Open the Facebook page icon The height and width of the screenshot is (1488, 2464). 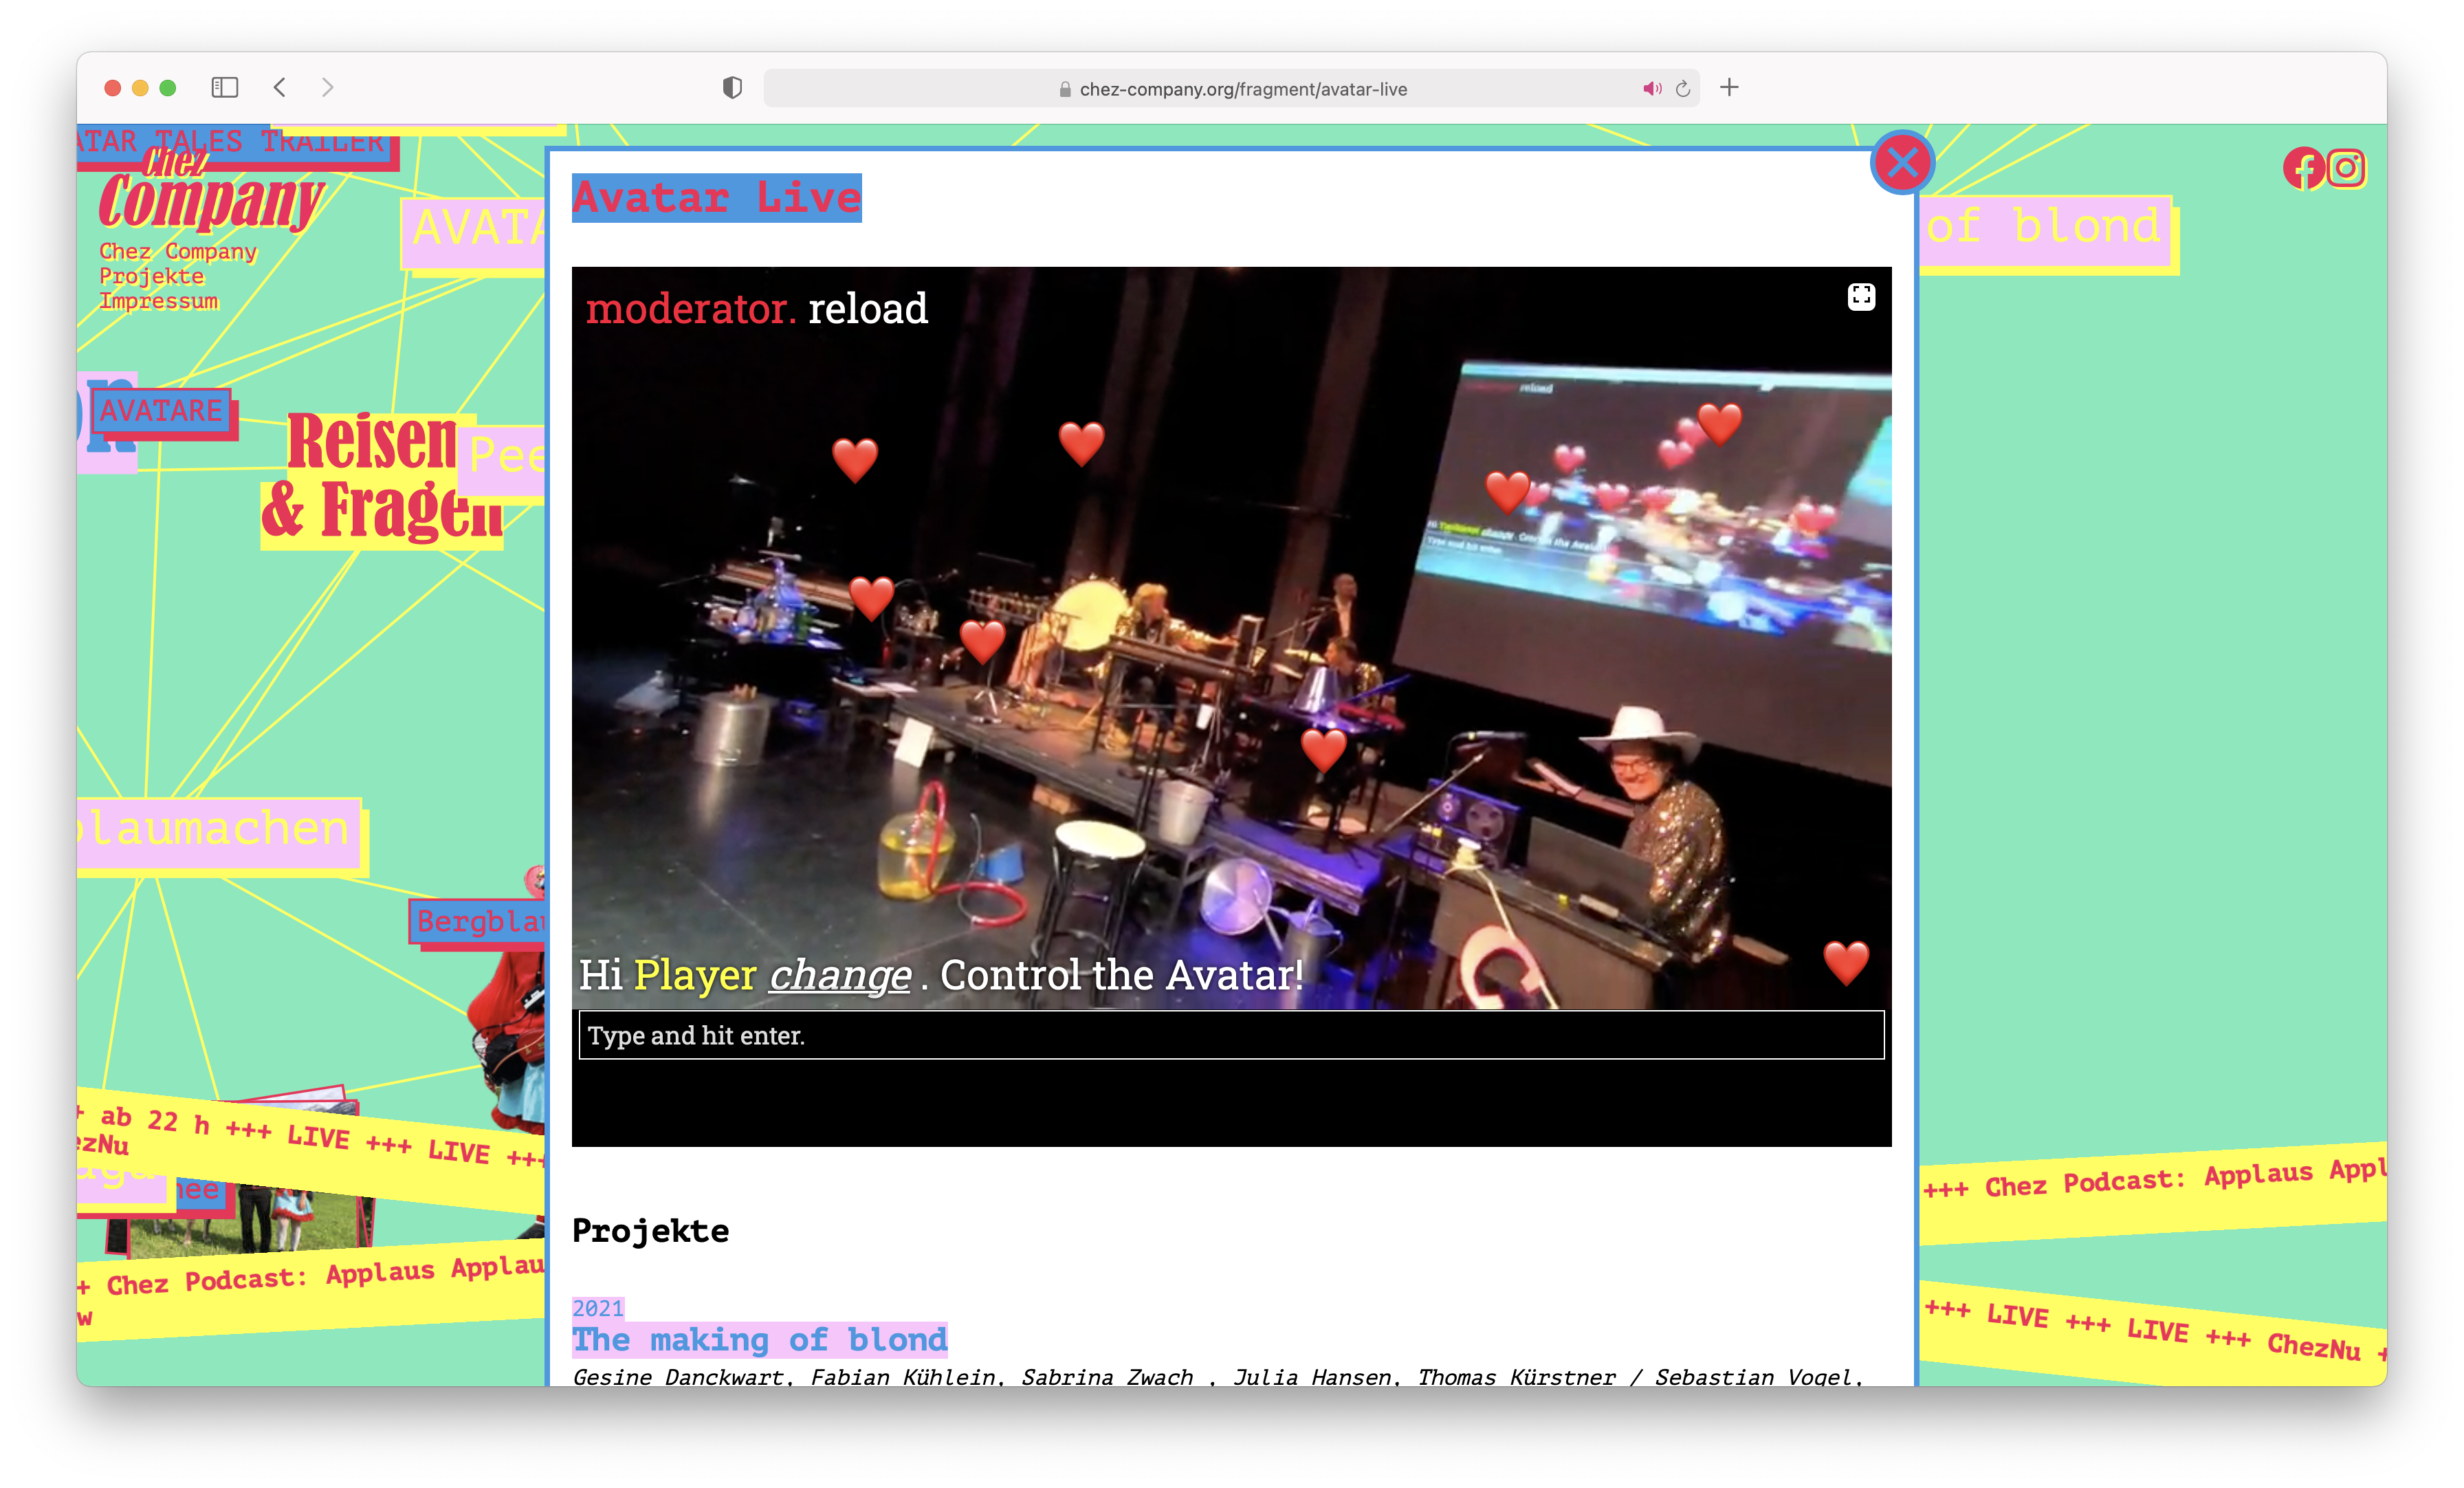(2303, 168)
